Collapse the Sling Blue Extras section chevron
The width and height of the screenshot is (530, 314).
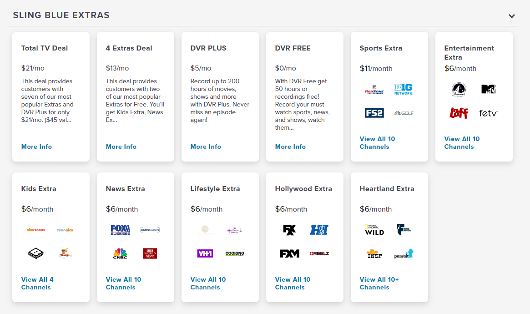(x=512, y=16)
